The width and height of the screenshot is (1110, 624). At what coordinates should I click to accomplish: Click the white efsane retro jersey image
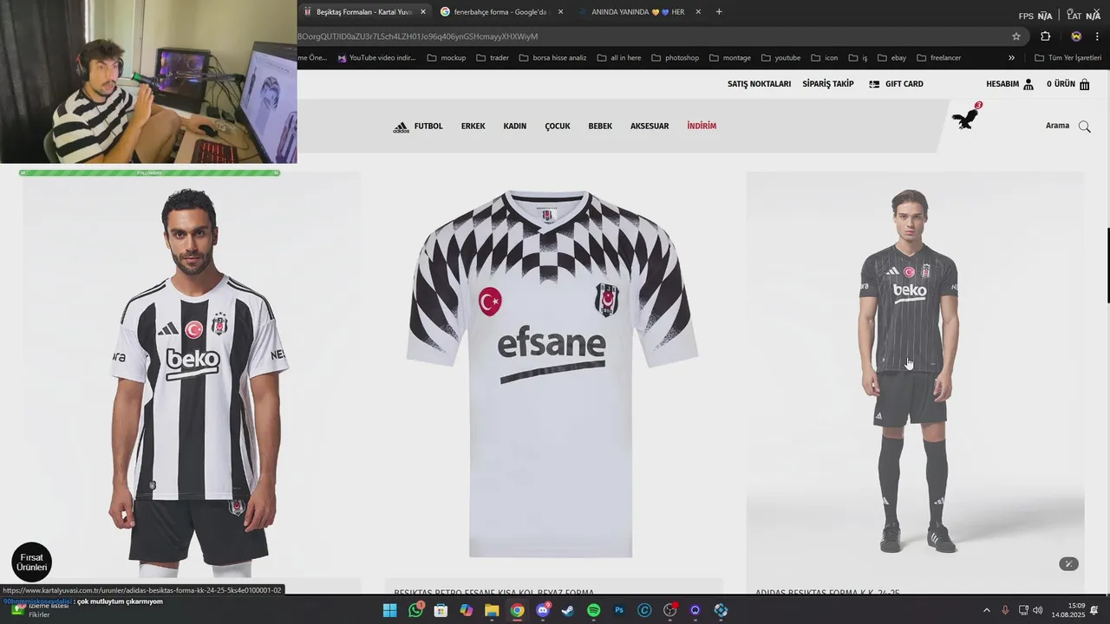552,374
